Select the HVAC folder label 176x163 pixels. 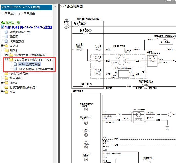point(14,83)
